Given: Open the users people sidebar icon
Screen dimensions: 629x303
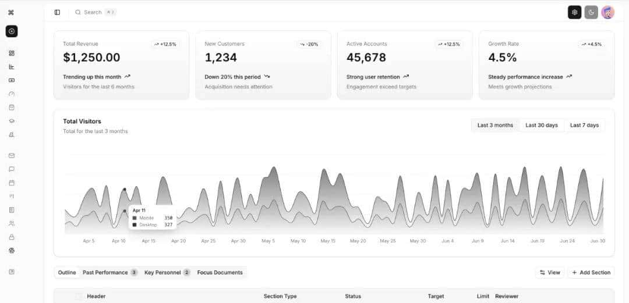Looking at the screenshot, I should 12,224.
